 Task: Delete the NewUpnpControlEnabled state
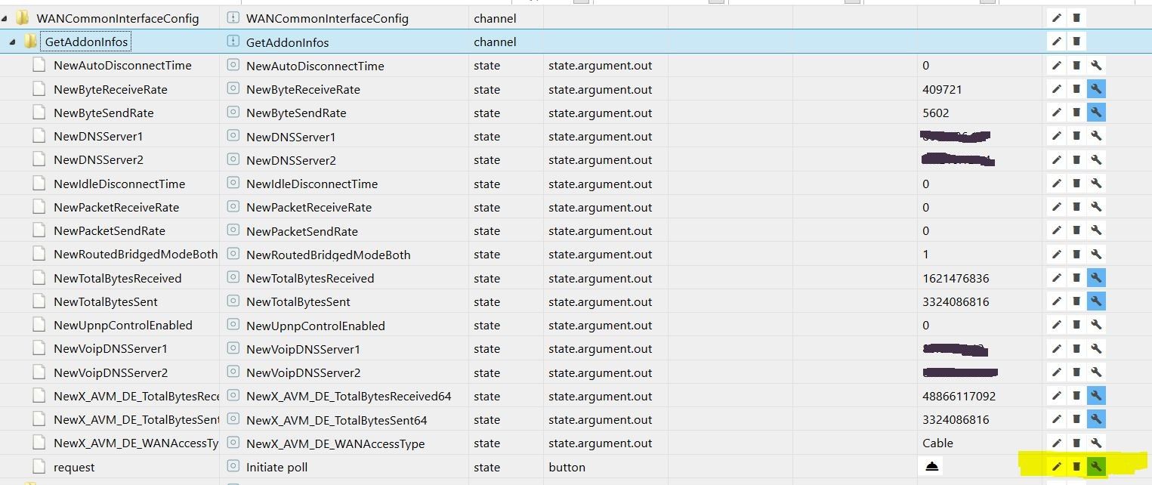(x=1076, y=325)
